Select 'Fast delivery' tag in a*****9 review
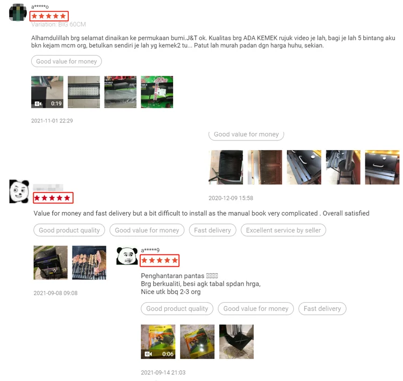The width and height of the screenshot is (403, 381). click(322, 309)
